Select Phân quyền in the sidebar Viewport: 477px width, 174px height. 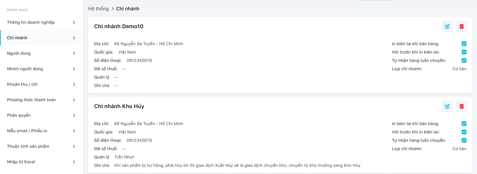[x=19, y=115]
